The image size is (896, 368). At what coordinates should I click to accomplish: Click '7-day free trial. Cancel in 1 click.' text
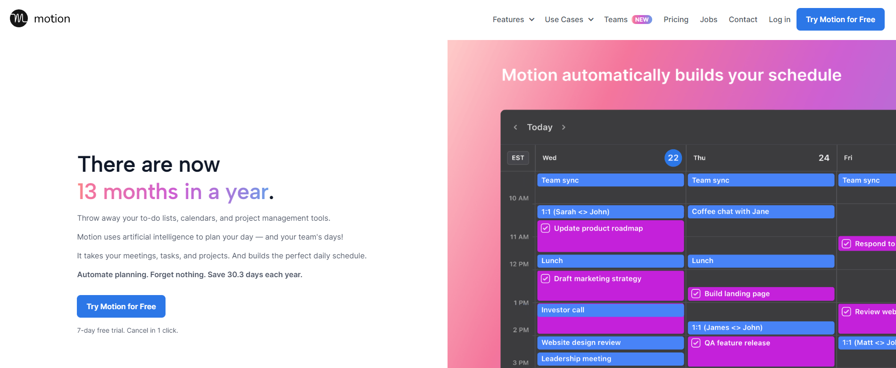(127, 330)
